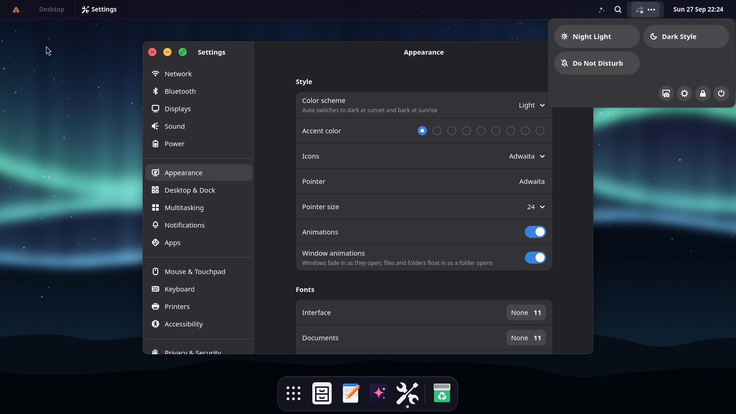Open the system status menu in top bar
The width and height of the screenshot is (736, 414).
coord(645,9)
